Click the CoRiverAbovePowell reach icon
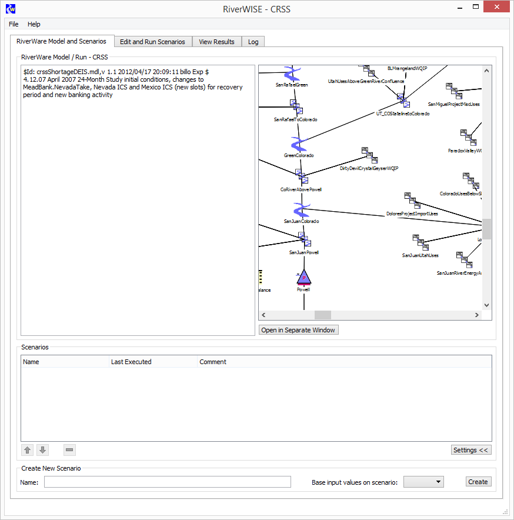Image resolution: width=514 pixels, height=520 pixels. click(302, 176)
